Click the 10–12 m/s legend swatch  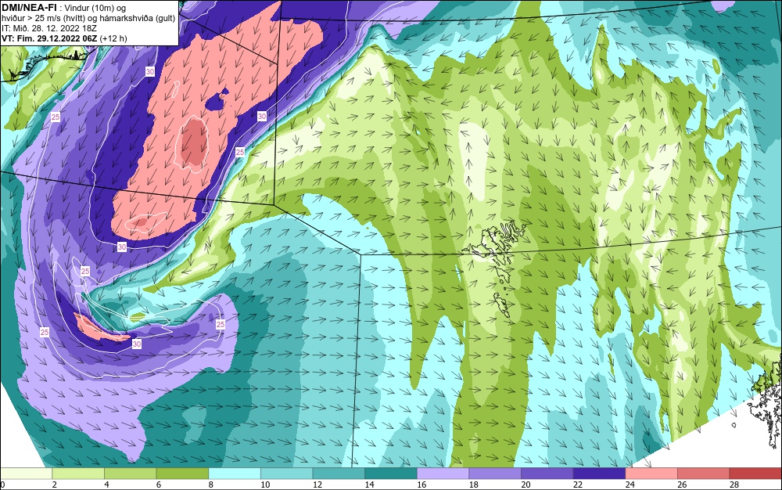tap(287, 474)
